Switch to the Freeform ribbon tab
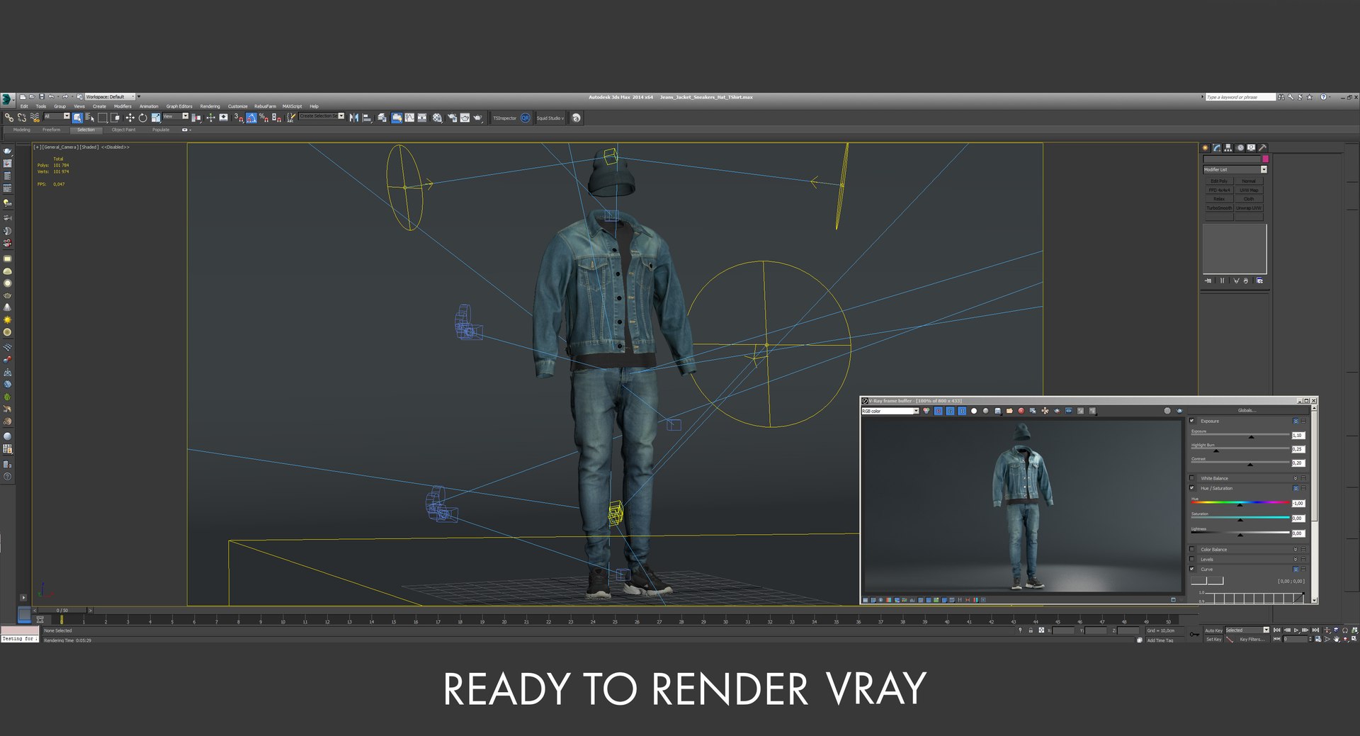Viewport: 1360px width, 736px height. (x=51, y=130)
